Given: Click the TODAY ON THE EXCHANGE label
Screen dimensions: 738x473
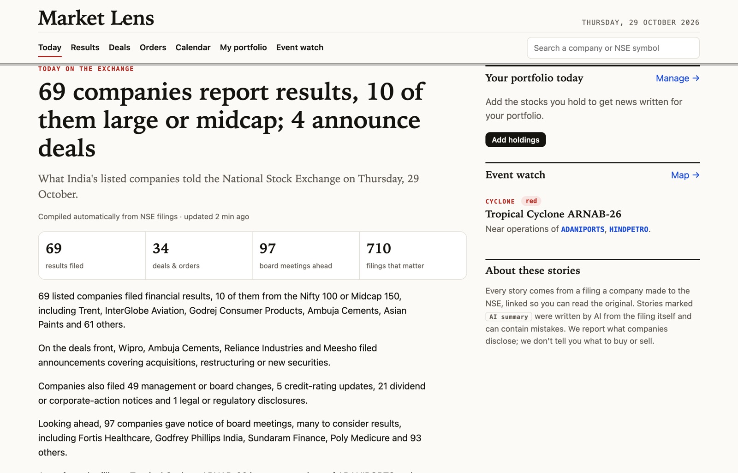Looking at the screenshot, I should tap(86, 69).
